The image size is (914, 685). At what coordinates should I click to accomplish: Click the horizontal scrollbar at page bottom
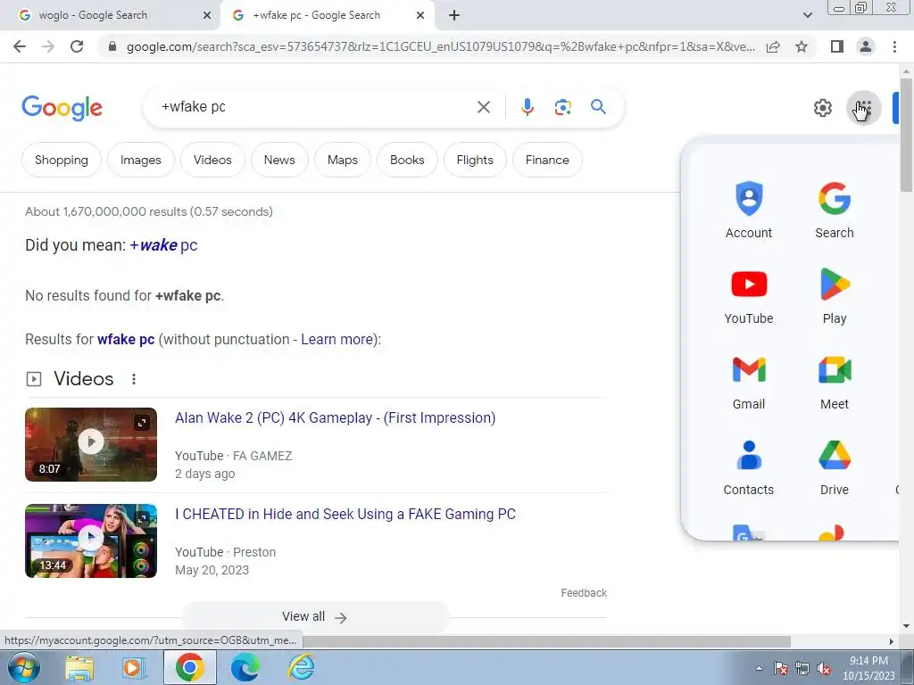tap(546, 641)
